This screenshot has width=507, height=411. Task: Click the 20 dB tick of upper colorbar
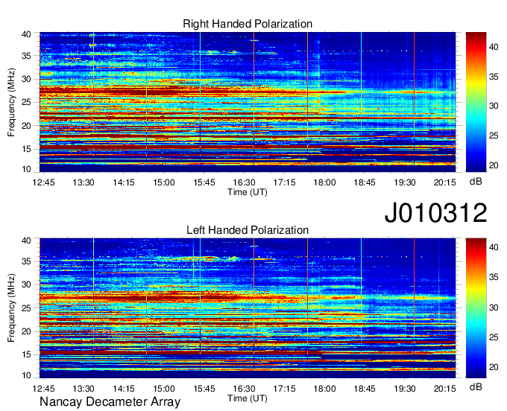click(494, 165)
